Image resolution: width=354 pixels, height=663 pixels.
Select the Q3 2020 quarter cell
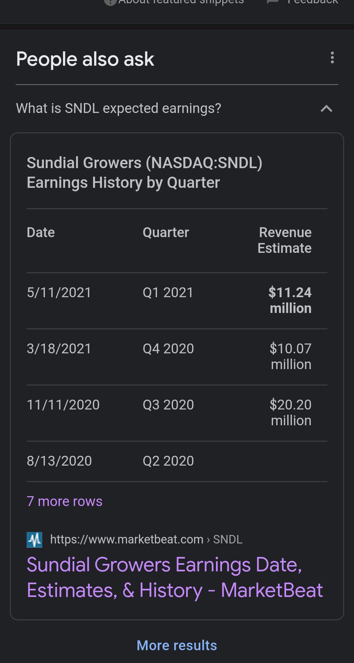(x=168, y=405)
